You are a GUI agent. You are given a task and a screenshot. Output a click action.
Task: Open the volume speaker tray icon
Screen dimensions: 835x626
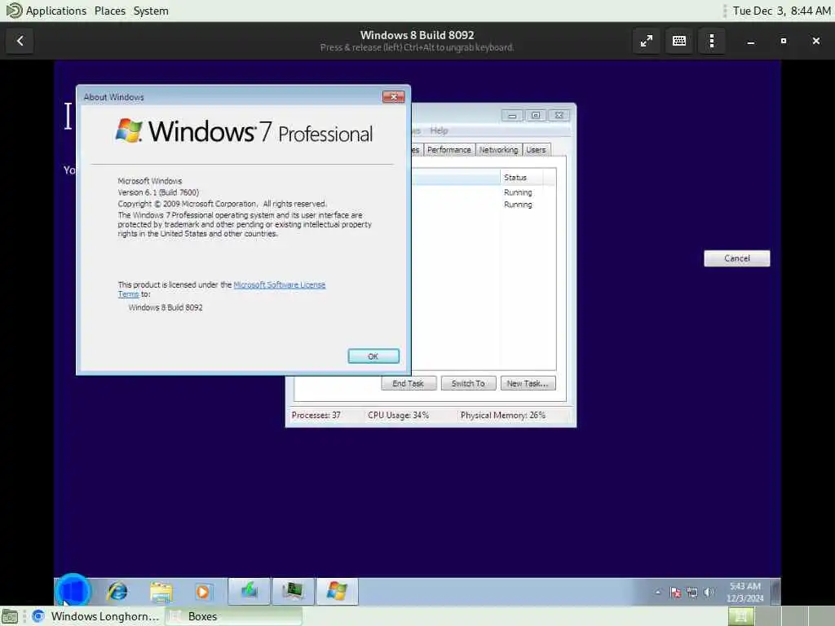point(709,593)
